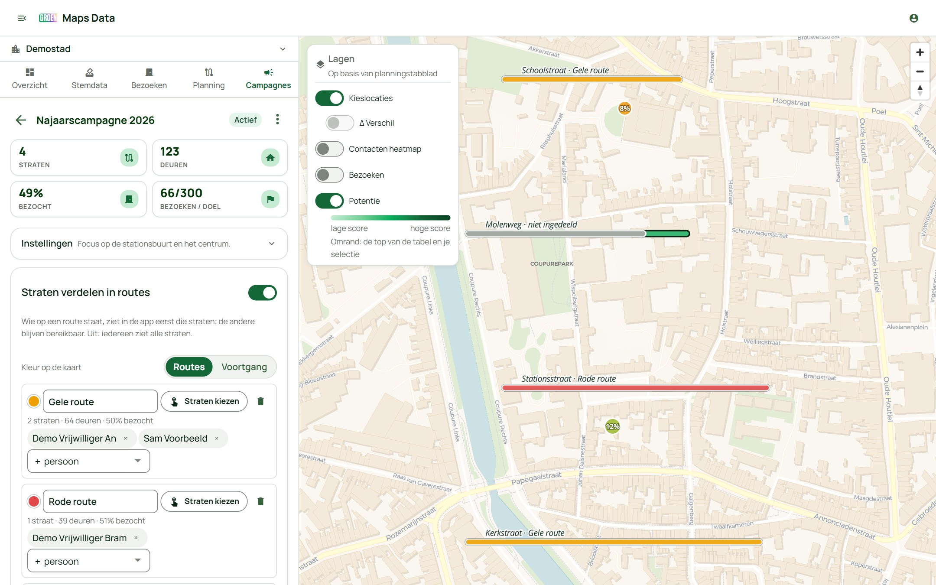
Task: Click the route icon on Straten card
Action: pos(129,157)
